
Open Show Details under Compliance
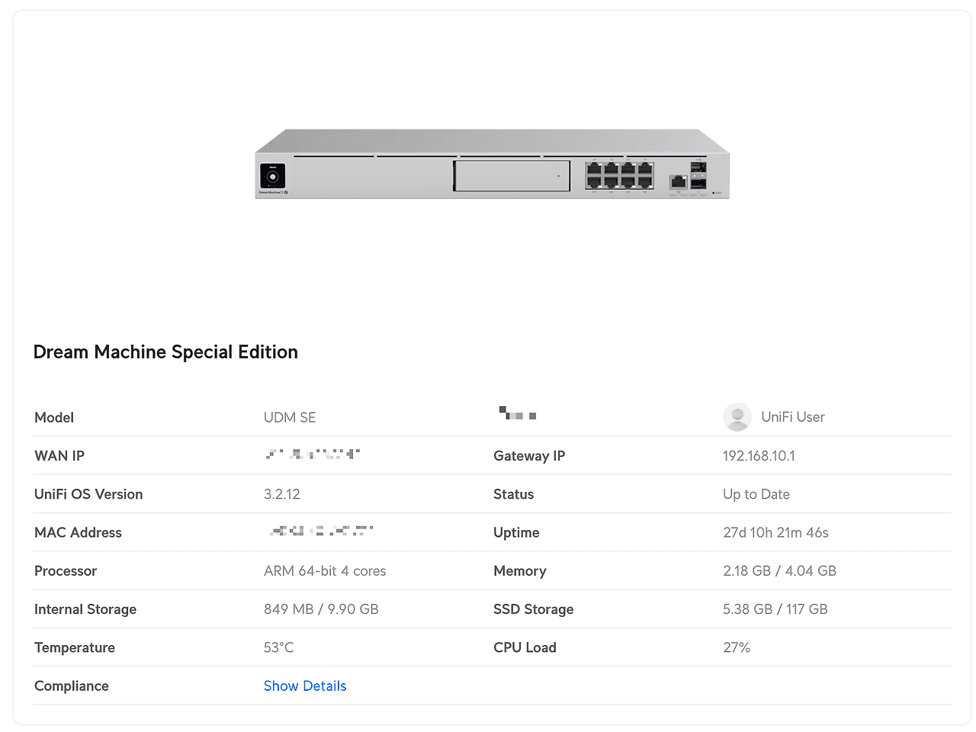coord(305,685)
